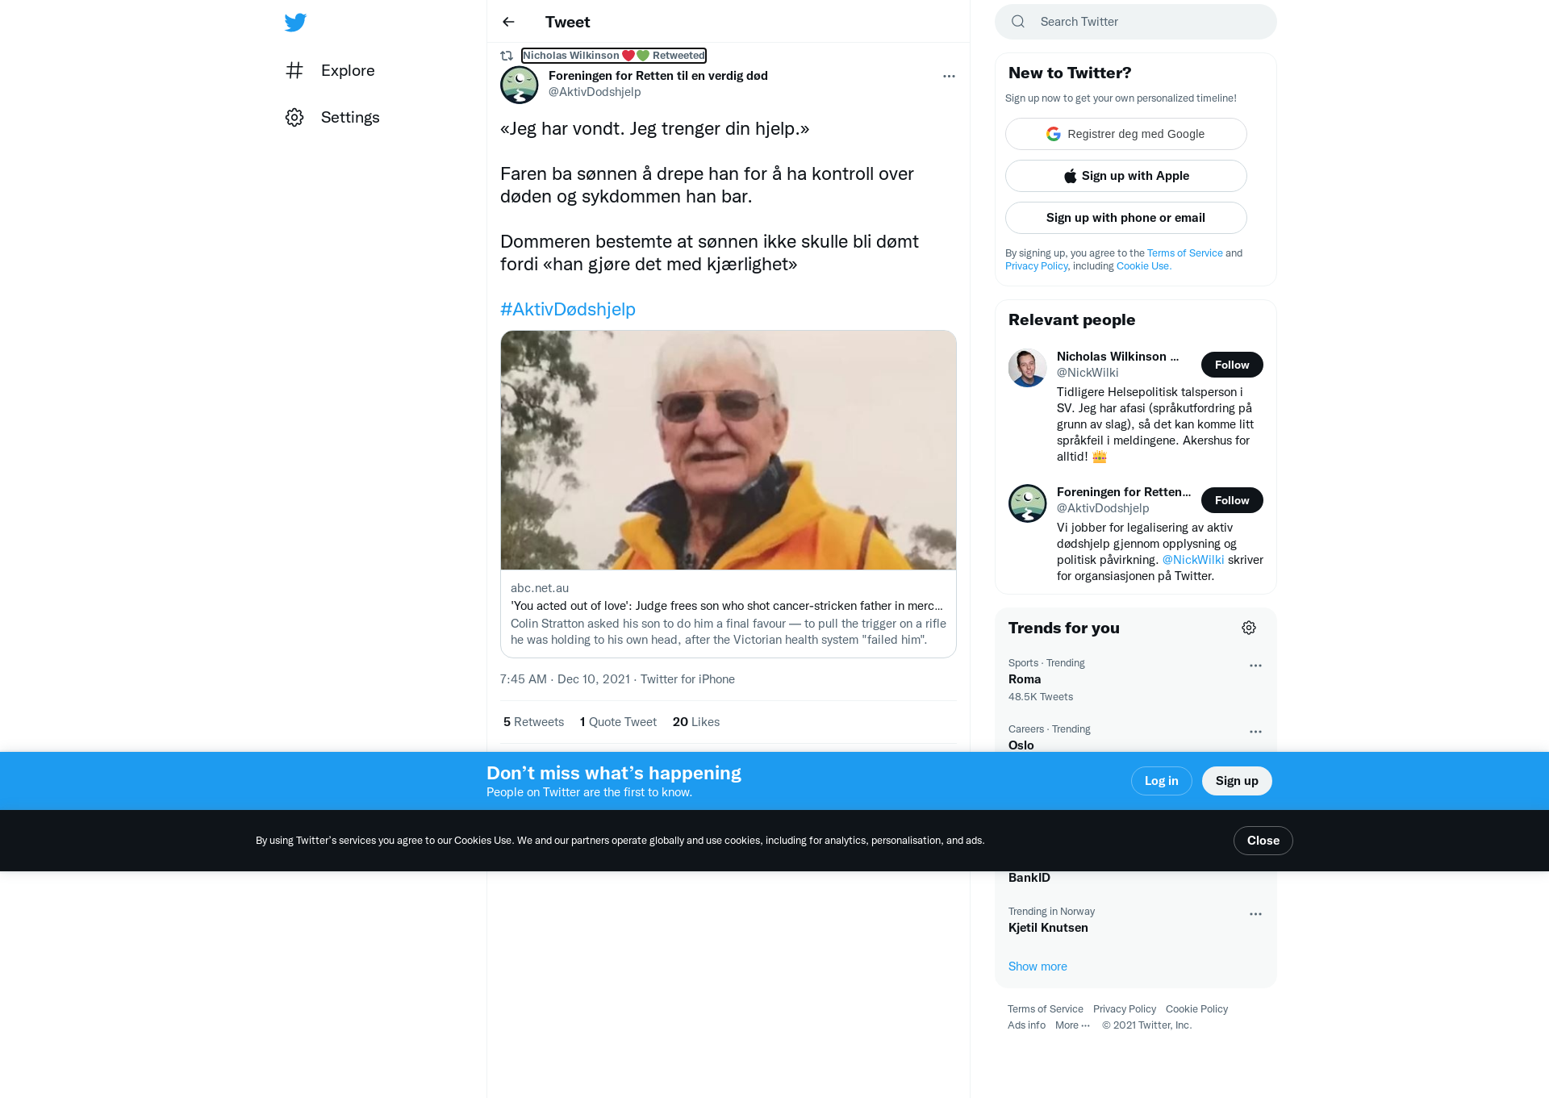Sign up with Apple
This screenshot has height=1098, width=1549.
click(x=1126, y=176)
